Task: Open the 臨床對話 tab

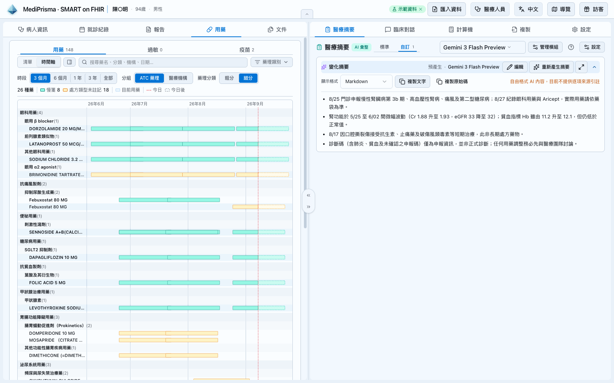Action: 400,29
